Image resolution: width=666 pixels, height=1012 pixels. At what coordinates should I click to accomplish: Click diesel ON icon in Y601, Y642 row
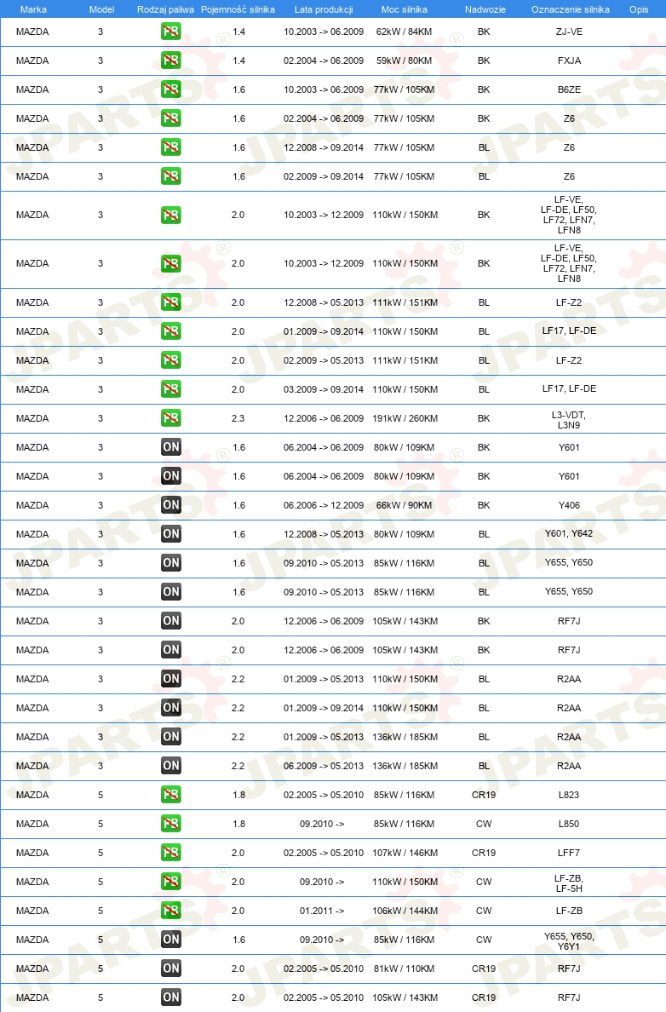[171, 534]
